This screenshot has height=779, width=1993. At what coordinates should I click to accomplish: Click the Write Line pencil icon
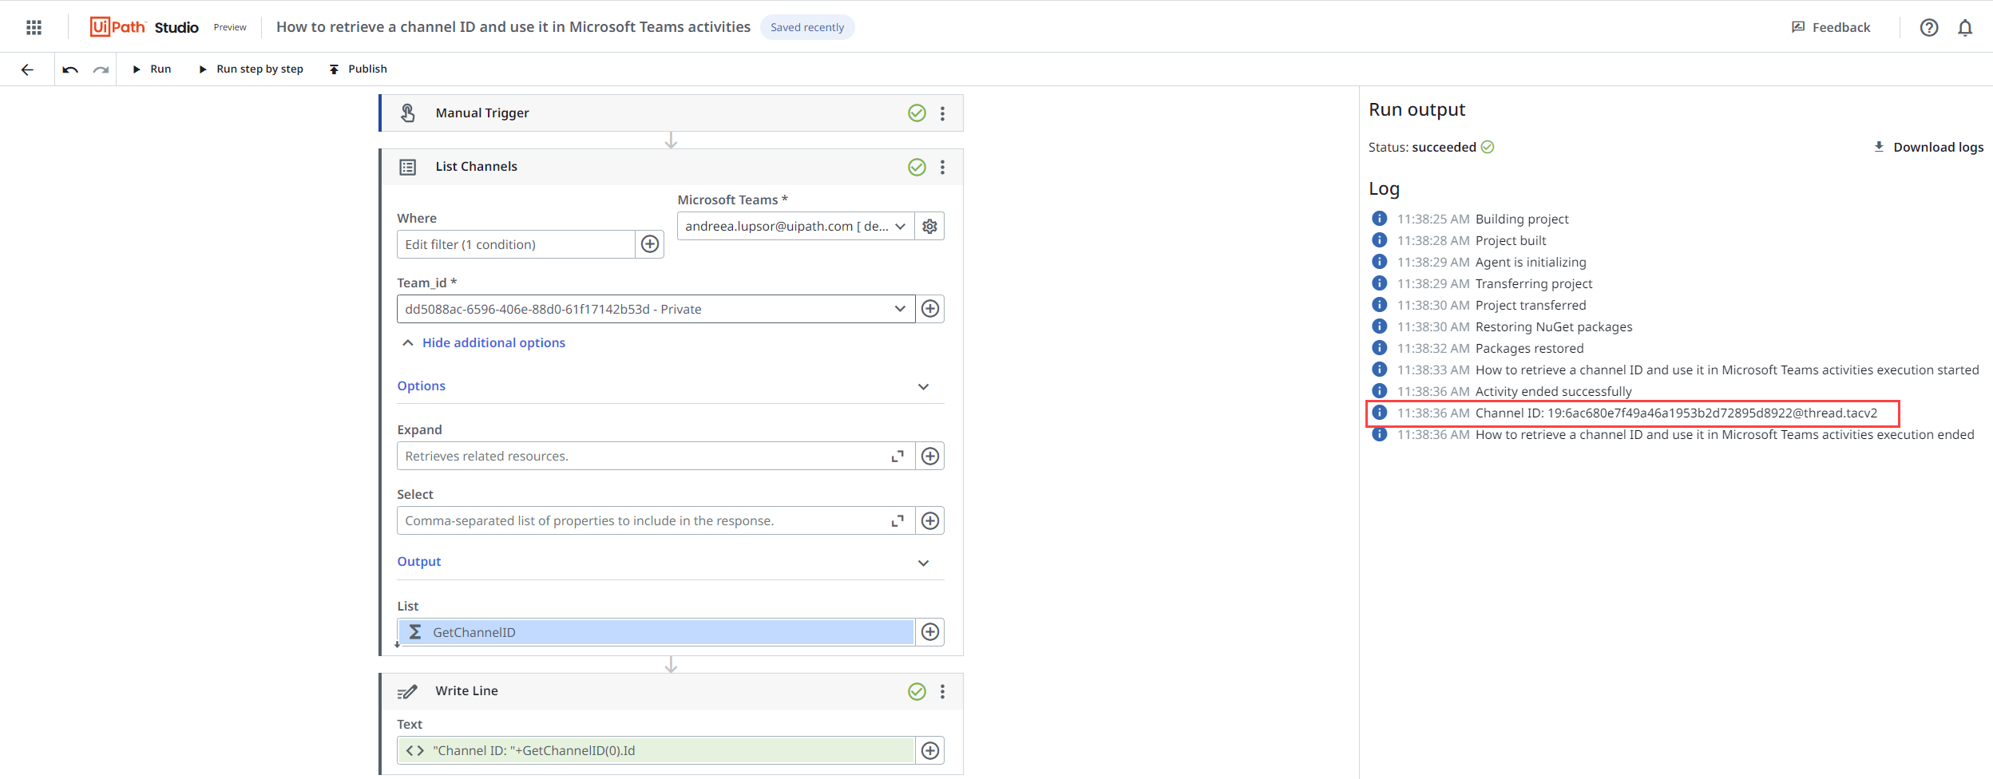point(407,691)
